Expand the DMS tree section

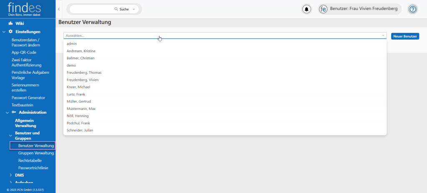click(11, 175)
